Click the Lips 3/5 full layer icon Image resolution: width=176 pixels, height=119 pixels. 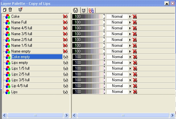coord(8,80)
